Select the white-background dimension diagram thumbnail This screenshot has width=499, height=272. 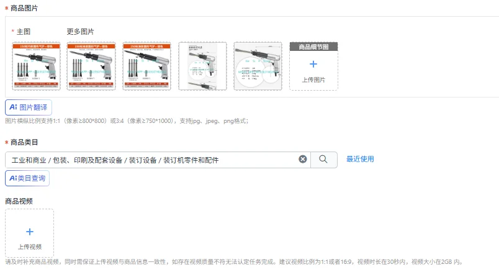tap(203, 66)
